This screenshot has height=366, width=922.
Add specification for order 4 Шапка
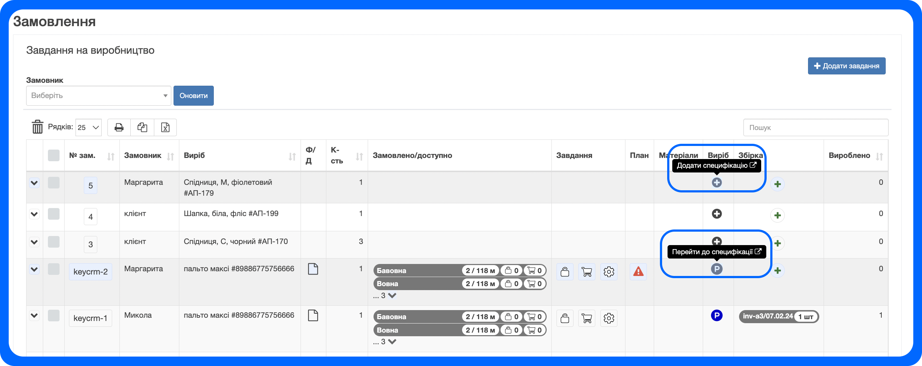coord(717,214)
